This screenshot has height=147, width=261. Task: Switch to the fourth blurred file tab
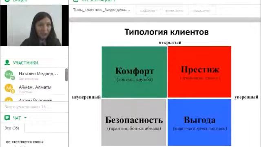[202, 11]
